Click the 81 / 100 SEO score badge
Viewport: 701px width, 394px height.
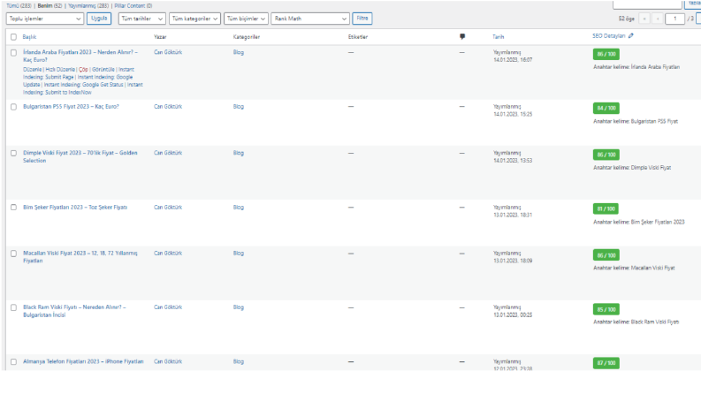[x=606, y=208]
